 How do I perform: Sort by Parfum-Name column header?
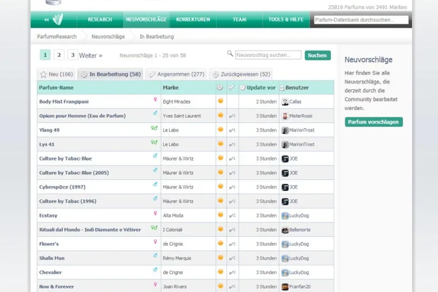56,88
